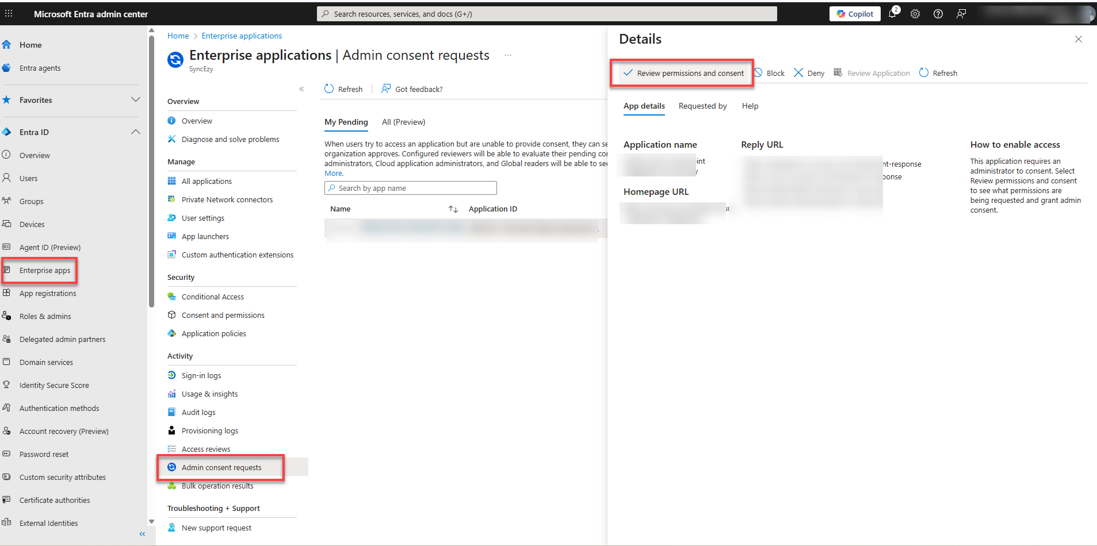Open the settings gear icon
Image resolution: width=1097 pixels, height=546 pixels.
pyautogui.click(x=915, y=14)
